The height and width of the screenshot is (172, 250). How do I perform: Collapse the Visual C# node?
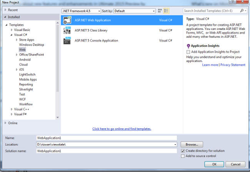coord(12,35)
